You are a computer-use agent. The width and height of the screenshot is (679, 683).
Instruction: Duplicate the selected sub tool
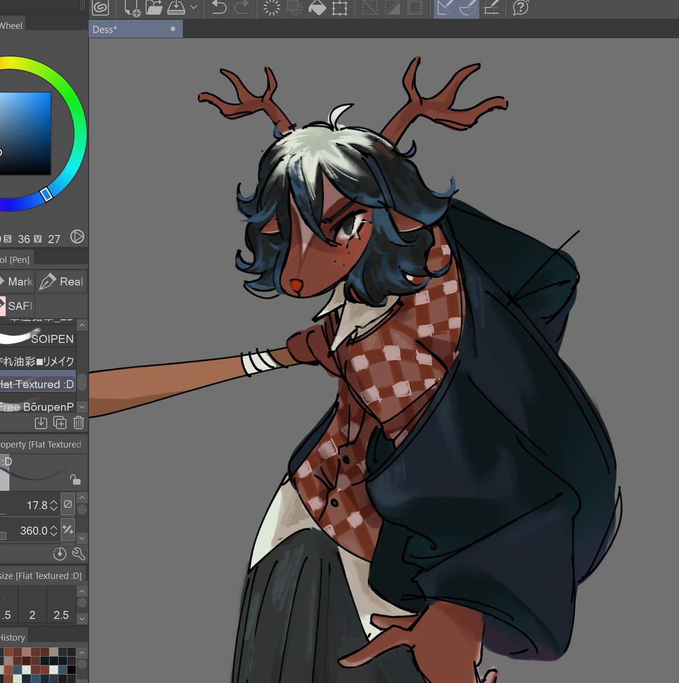[x=60, y=422]
